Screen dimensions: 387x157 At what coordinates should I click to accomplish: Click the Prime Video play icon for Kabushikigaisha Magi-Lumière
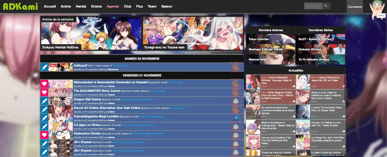coord(236,118)
